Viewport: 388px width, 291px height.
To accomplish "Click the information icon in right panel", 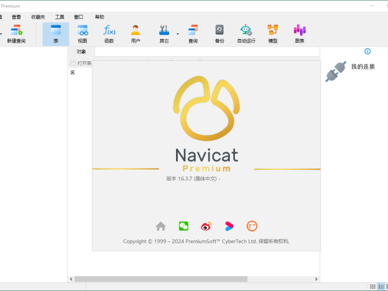I will (x=368, y=51).
